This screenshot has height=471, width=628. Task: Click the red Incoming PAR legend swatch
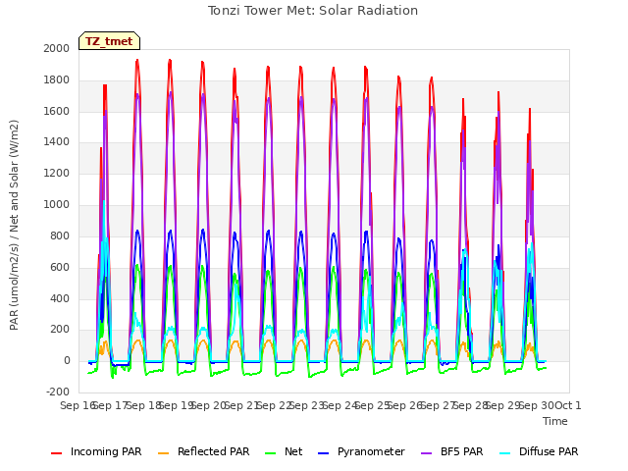(x=57, y=453)
